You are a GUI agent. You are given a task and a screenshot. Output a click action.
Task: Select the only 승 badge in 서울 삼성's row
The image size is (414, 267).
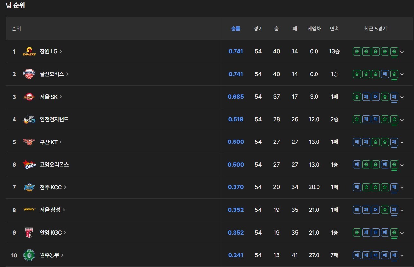pos(385,210)
